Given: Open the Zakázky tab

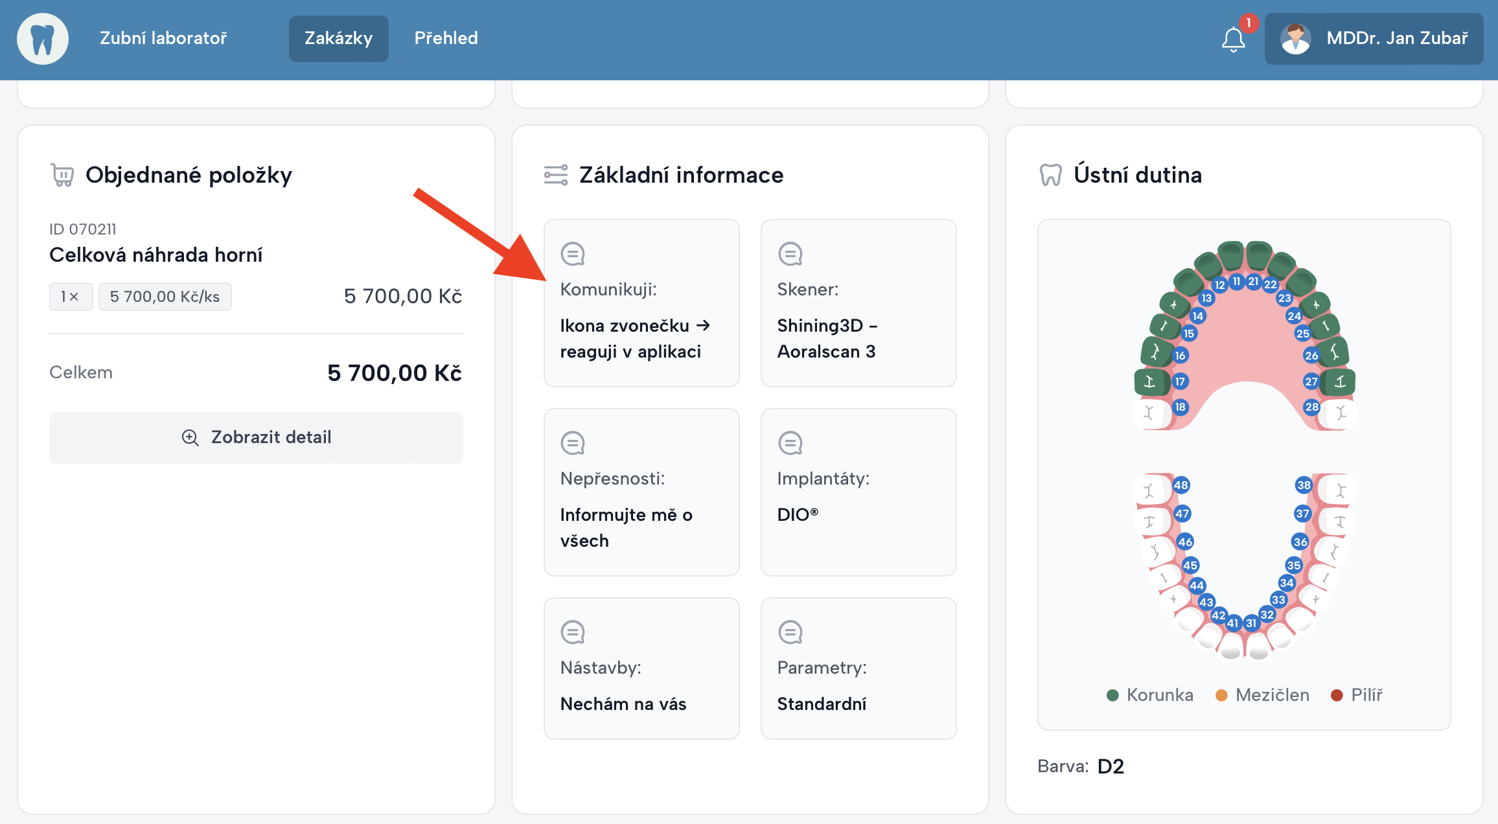Looking at the screenshot, I should pos(338,39).
